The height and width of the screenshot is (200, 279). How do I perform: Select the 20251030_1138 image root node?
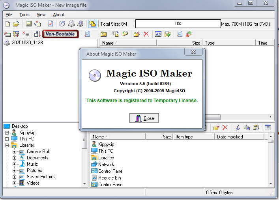click(x=27, y=43)
